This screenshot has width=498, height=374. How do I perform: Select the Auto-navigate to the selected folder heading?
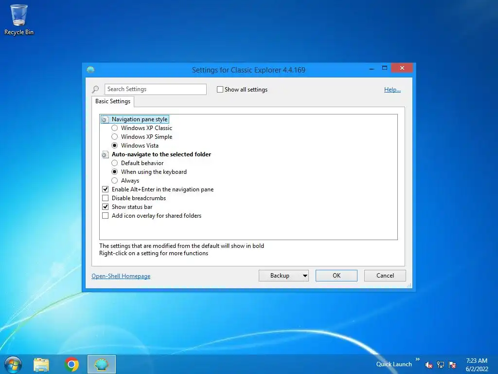161,154
